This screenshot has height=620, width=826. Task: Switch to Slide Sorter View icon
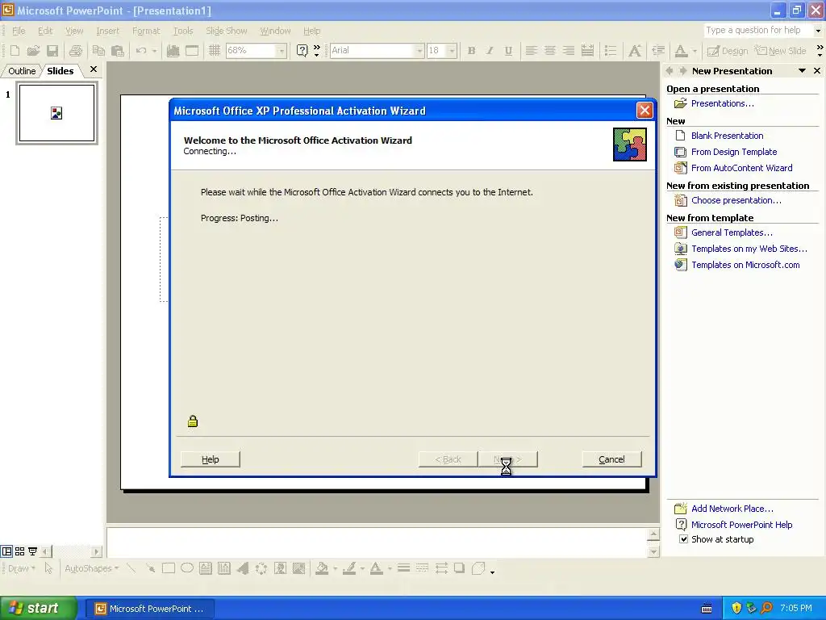click(x=19, y=551)
